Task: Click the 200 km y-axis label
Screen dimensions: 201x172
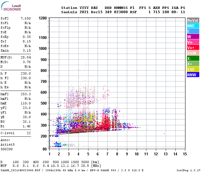Action: [x=44, y=136]
